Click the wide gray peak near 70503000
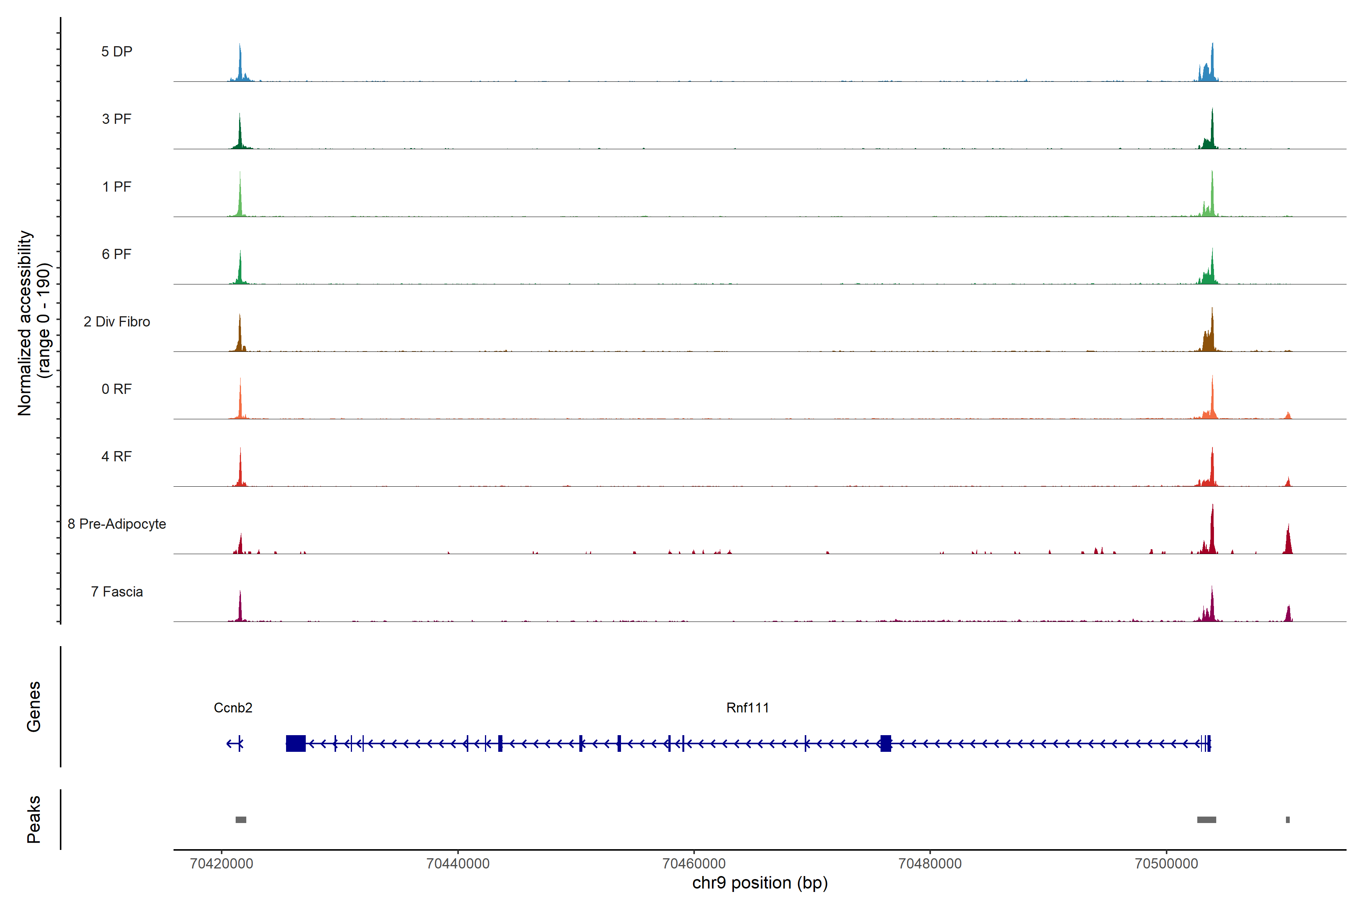The image size is (1364, 909). [x=1206, y=820]
